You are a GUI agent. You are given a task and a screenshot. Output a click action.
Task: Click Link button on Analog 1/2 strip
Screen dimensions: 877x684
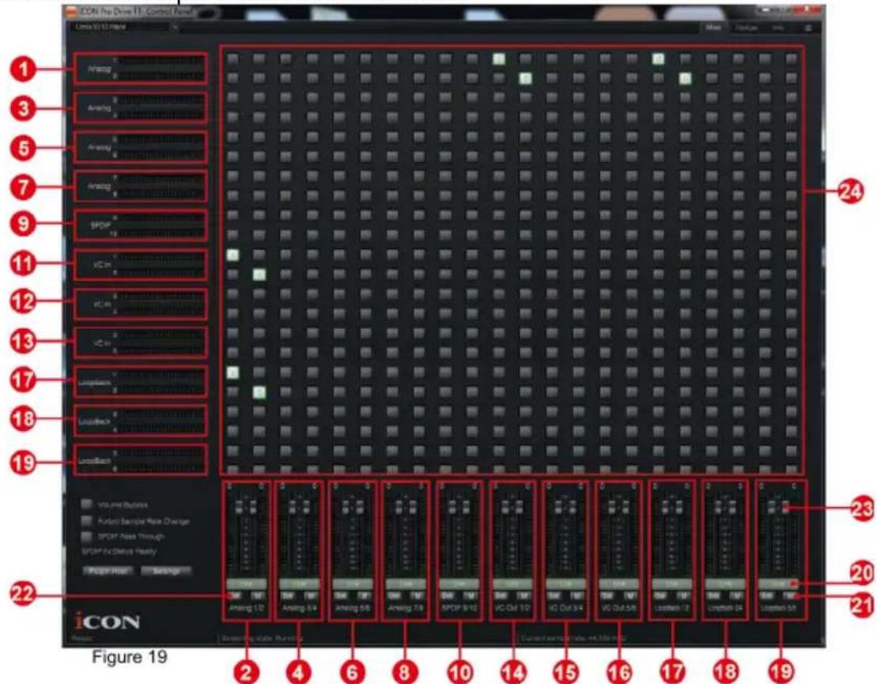[x=246, y=584]
